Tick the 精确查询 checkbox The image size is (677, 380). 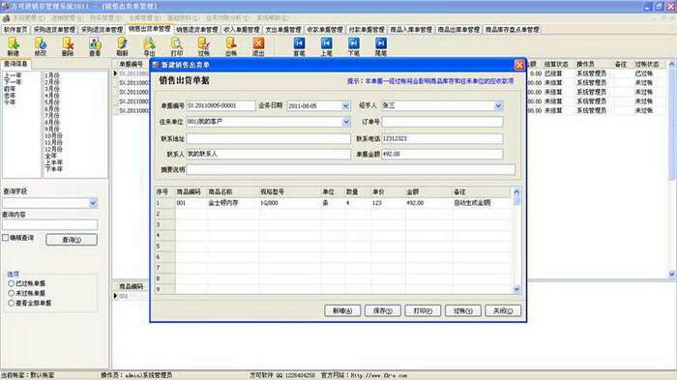(5, 238)
